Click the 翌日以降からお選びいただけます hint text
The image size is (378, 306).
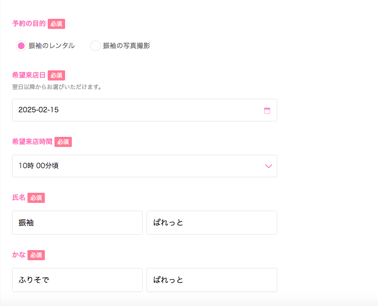pos(57,87)
